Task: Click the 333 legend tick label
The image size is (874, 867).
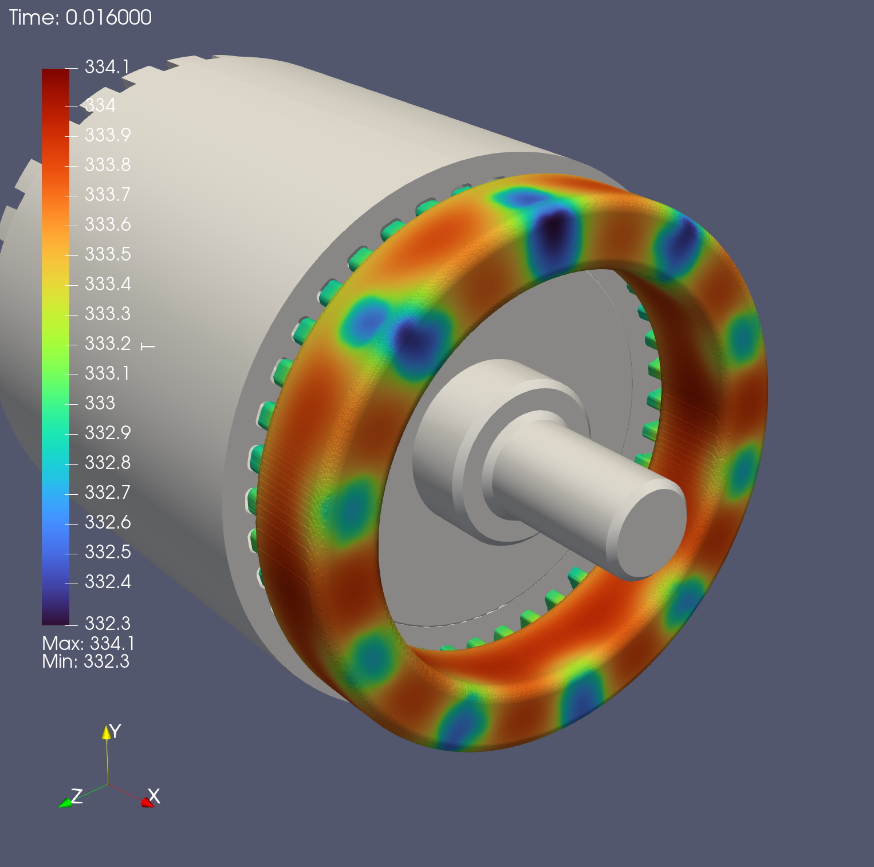Action: 100,403
